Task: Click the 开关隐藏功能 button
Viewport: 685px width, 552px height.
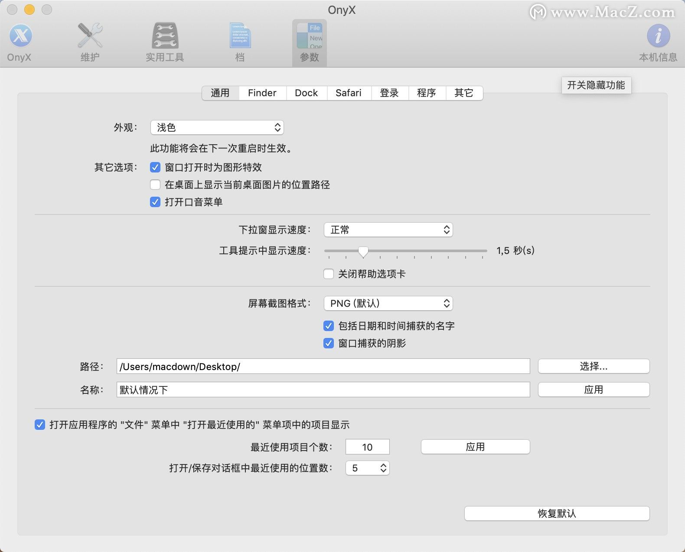Action: [x=596, y=85]
